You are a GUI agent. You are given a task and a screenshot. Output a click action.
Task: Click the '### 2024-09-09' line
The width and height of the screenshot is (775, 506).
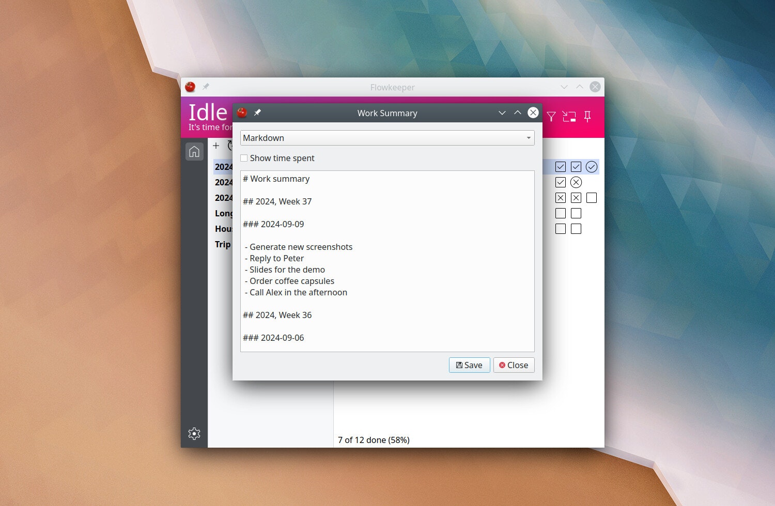[x=273, y=224]
